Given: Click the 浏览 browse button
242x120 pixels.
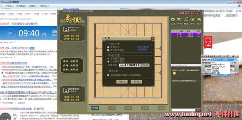Looking at the screenshot, I should click(x=145, y=65).
